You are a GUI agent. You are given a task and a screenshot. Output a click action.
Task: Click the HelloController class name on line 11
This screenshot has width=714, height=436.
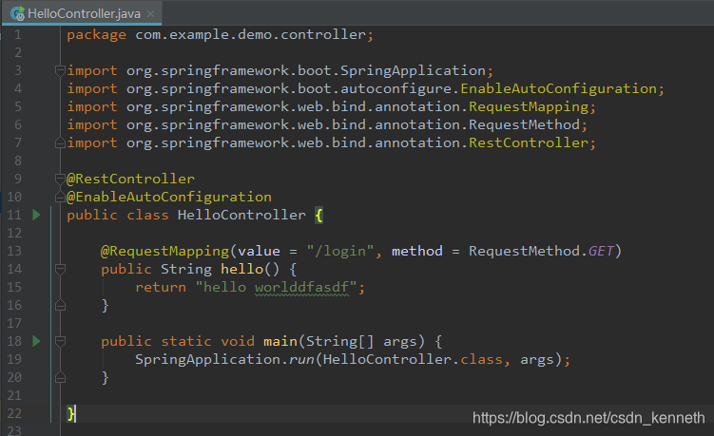pyautogui.click(x=241, y=215)
